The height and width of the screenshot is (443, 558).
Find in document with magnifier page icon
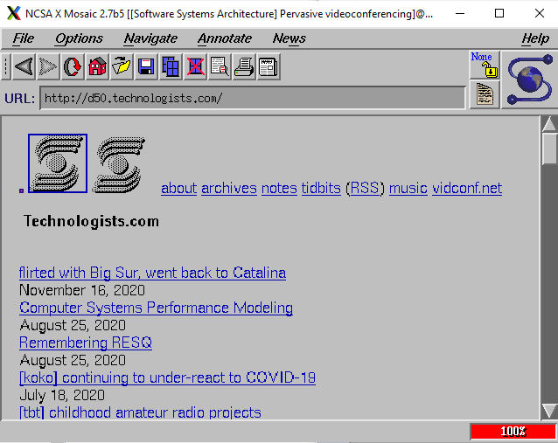coord(220,66)
